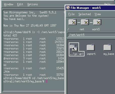This screenshot has height=94, width=115.
Task: Open the terminal Window menu
Action: pos(9,4)
